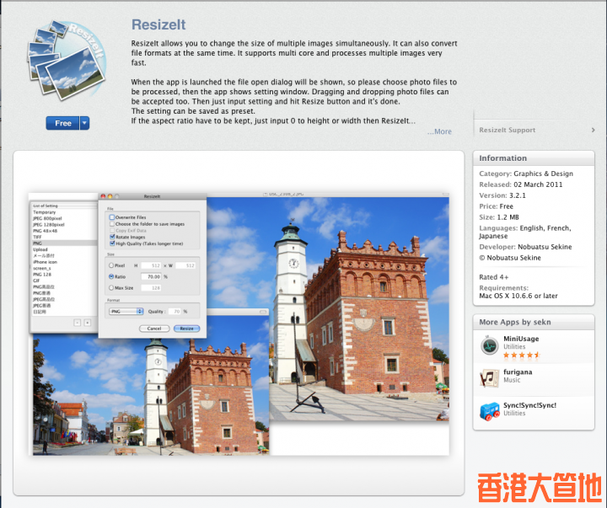Click yellow minimize button of ResizeIt dialog

tap(110, 196)
